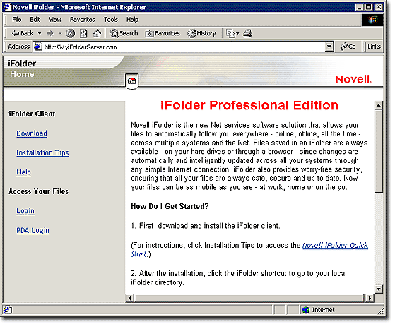Open the Forward history dropdown arrow
Image resolution: width=395 pixels, height=324 pixels.
[x=60, y=33]
